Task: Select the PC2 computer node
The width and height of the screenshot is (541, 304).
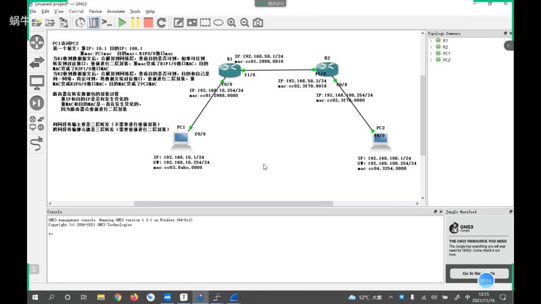Action: point(381,142)
